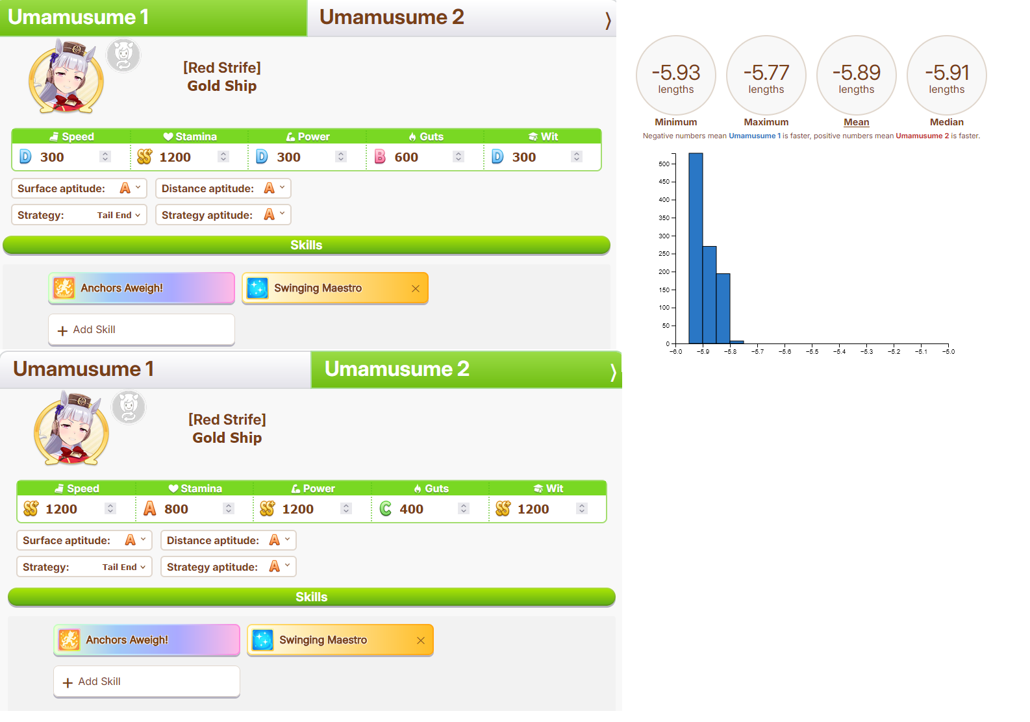The image size is (1030, 722).
Task: Click top panel Gold Ship portrait
Action: pos(66,77)
